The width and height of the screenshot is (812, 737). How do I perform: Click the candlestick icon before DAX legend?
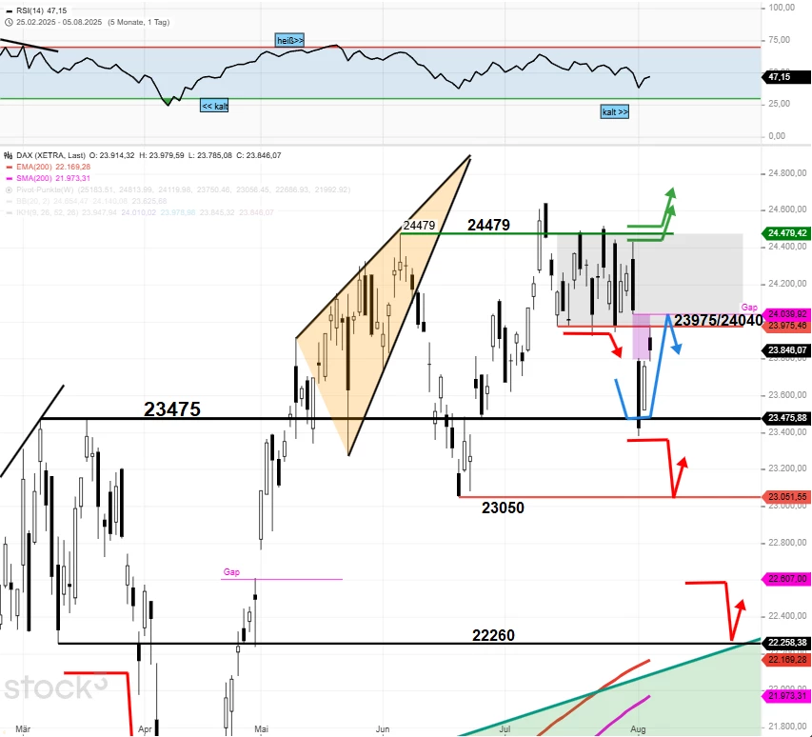pyautogui.click(x=9, y=155)
